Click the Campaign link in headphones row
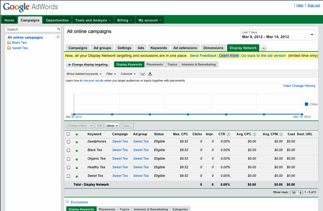Screen dimensions: 323x211 click(120, 142)
